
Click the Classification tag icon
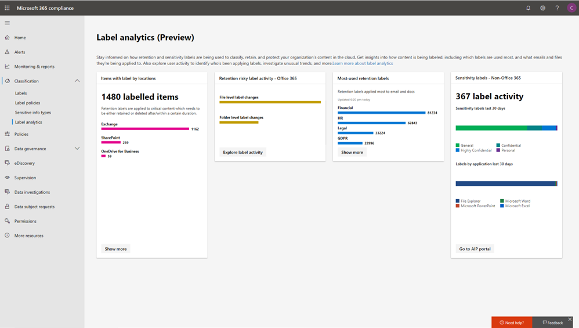(x=7, y=81)
